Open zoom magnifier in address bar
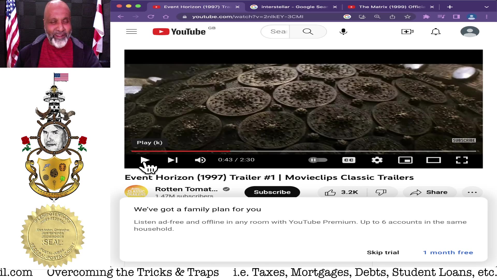497x279 pixels. (377, 17)
